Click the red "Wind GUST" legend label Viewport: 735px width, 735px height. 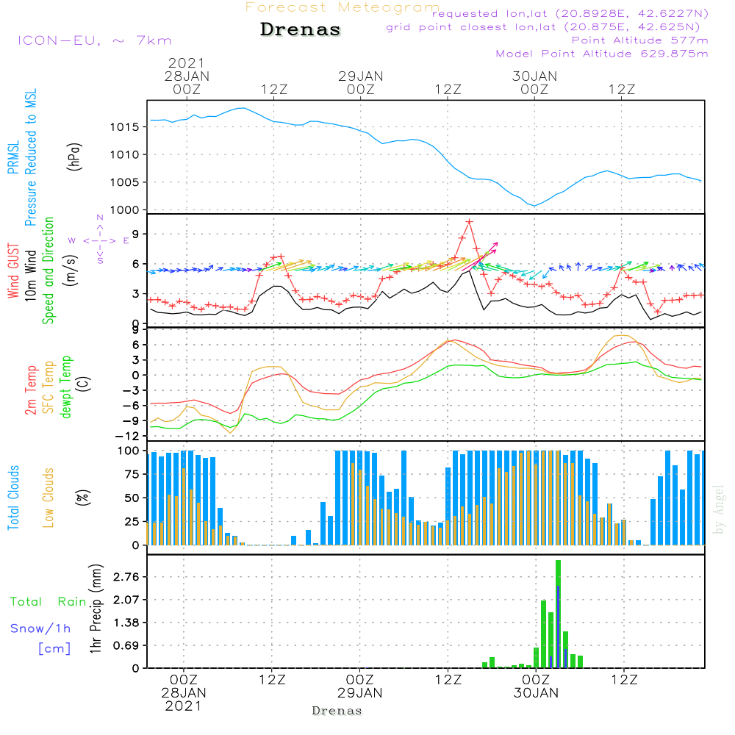[13, 270]
